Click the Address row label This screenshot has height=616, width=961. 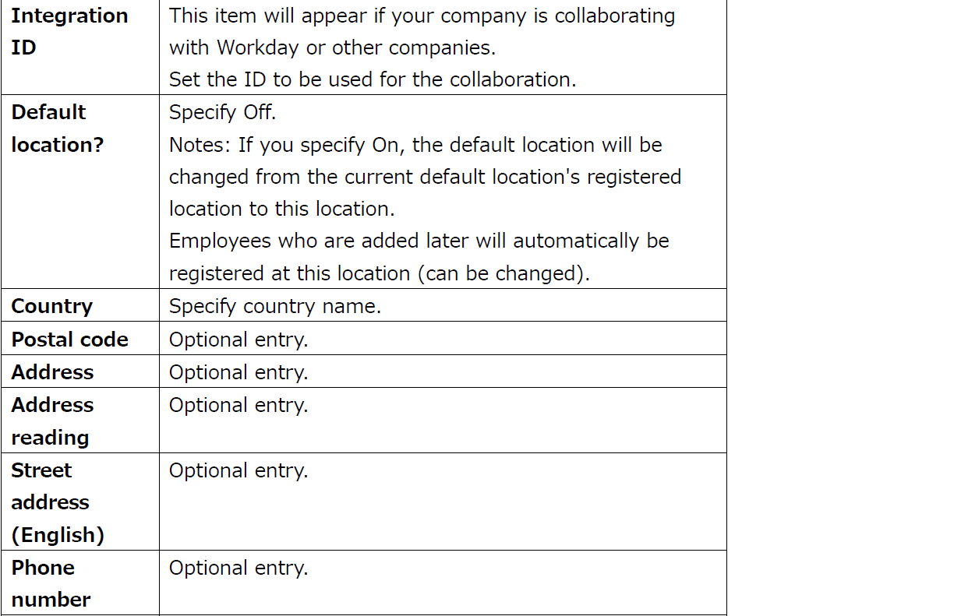[x=52, y=372]
